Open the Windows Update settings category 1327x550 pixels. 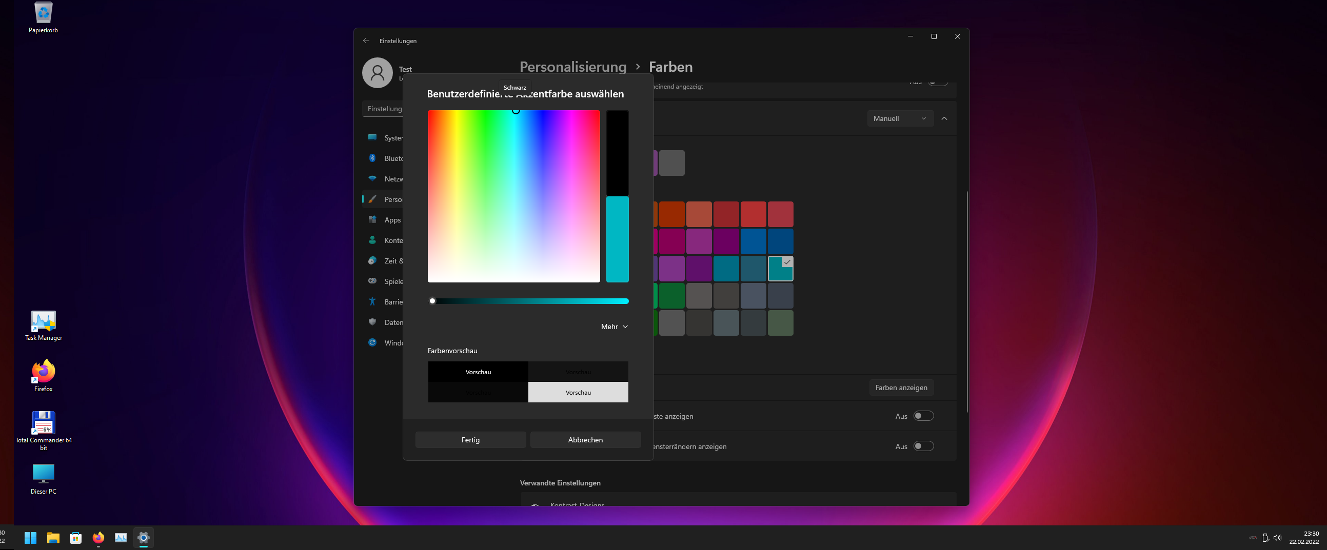[384, 343]
